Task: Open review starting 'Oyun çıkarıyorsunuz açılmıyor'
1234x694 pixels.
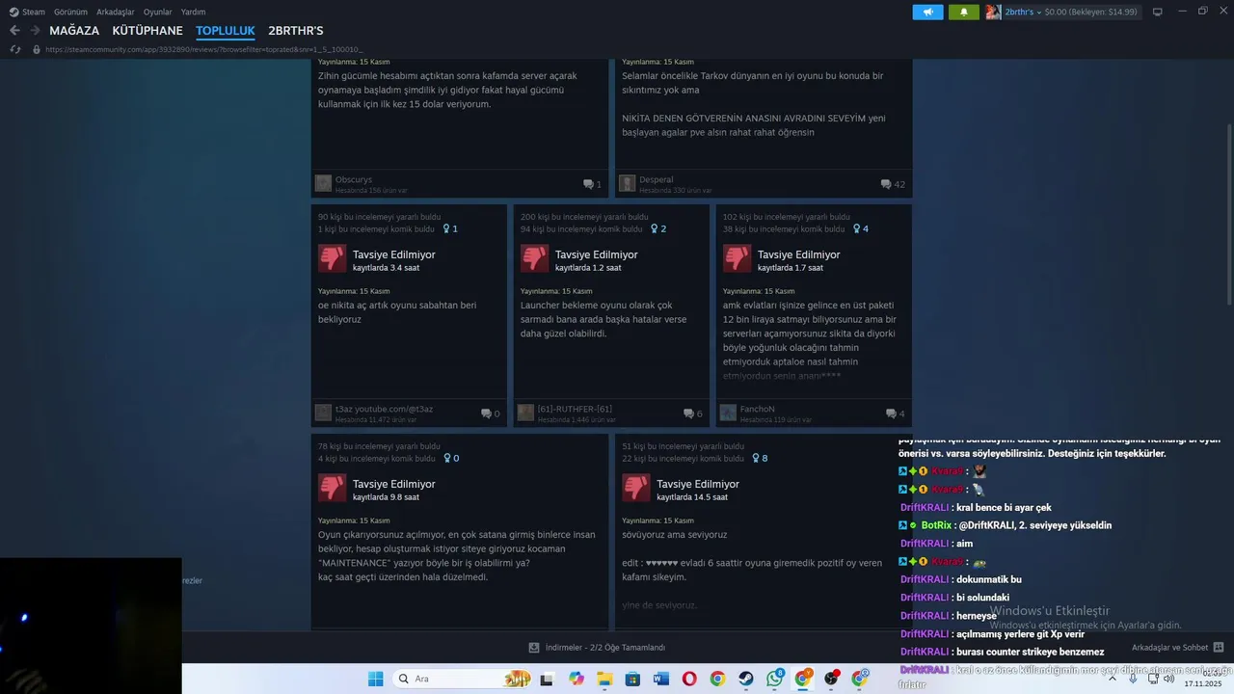Action: 456,555
